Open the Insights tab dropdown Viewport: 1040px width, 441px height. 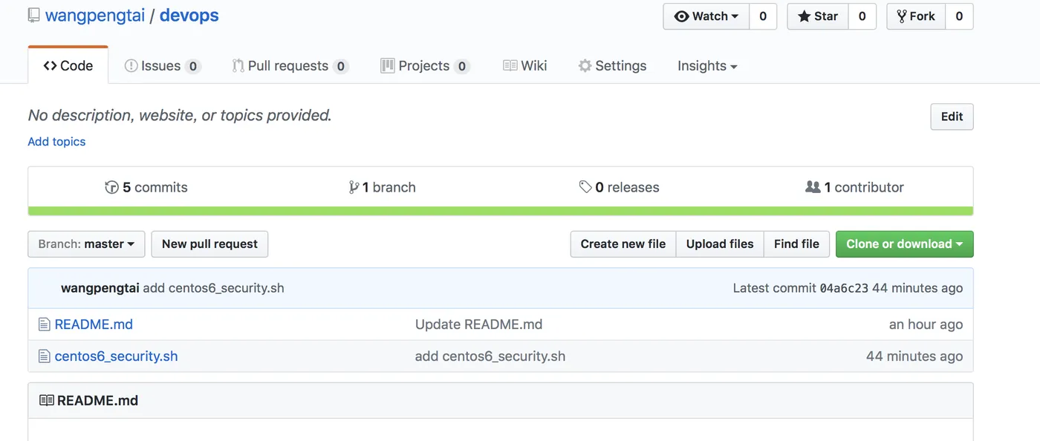click(x=707, y=66)
